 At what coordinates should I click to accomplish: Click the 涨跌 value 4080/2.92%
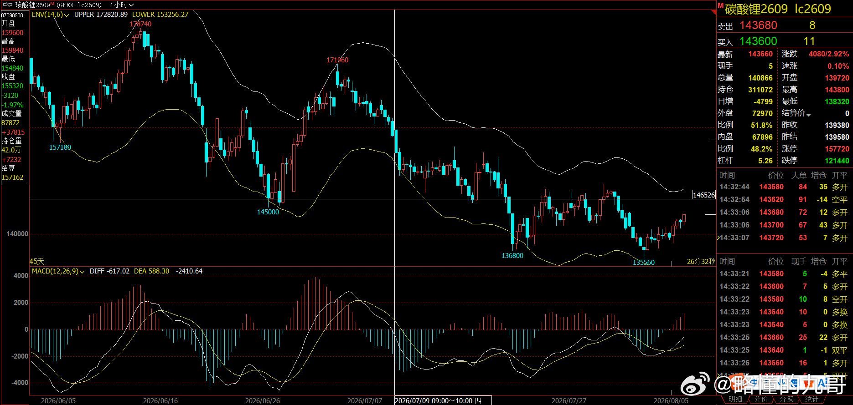click(x=829, y=54)
